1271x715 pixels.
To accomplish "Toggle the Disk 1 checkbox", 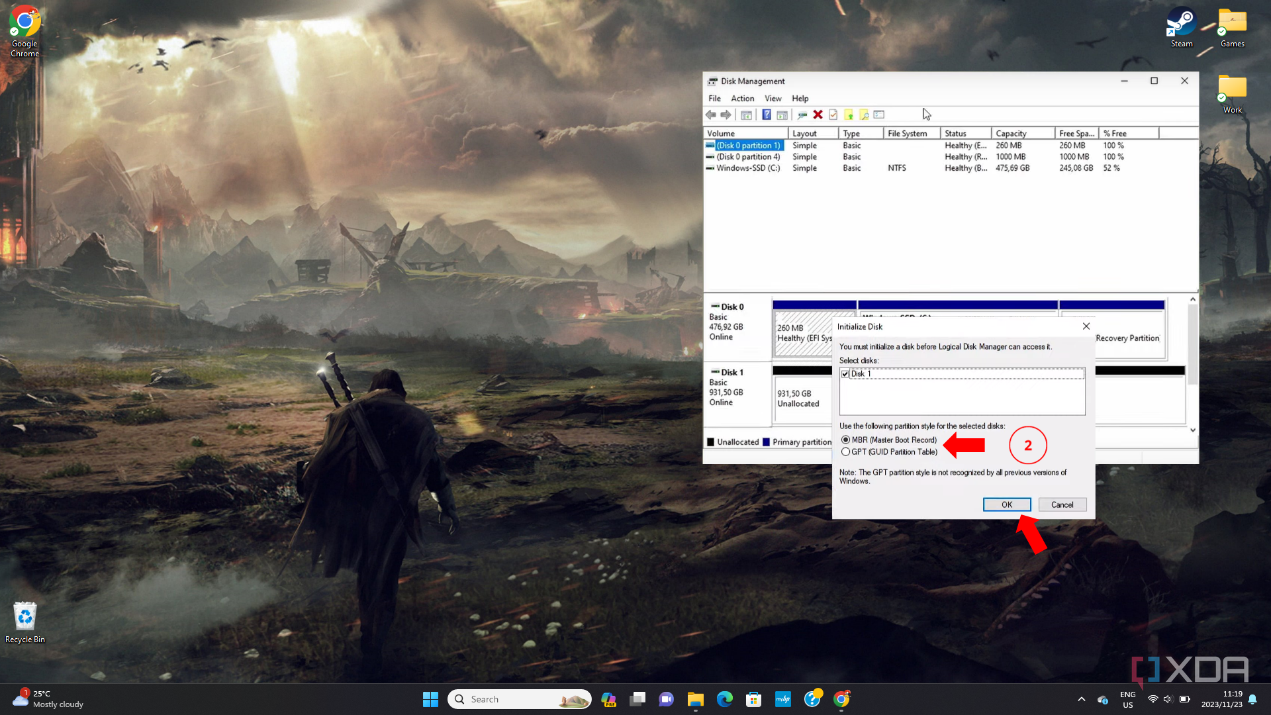I will point(845,374).
